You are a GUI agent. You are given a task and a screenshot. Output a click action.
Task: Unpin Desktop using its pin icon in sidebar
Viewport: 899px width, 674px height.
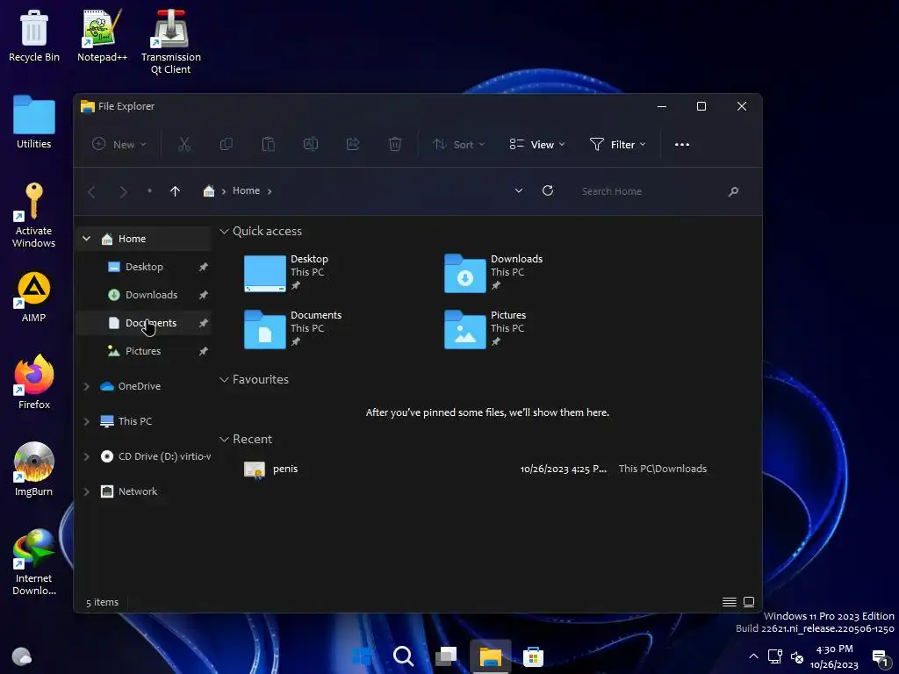203,267
